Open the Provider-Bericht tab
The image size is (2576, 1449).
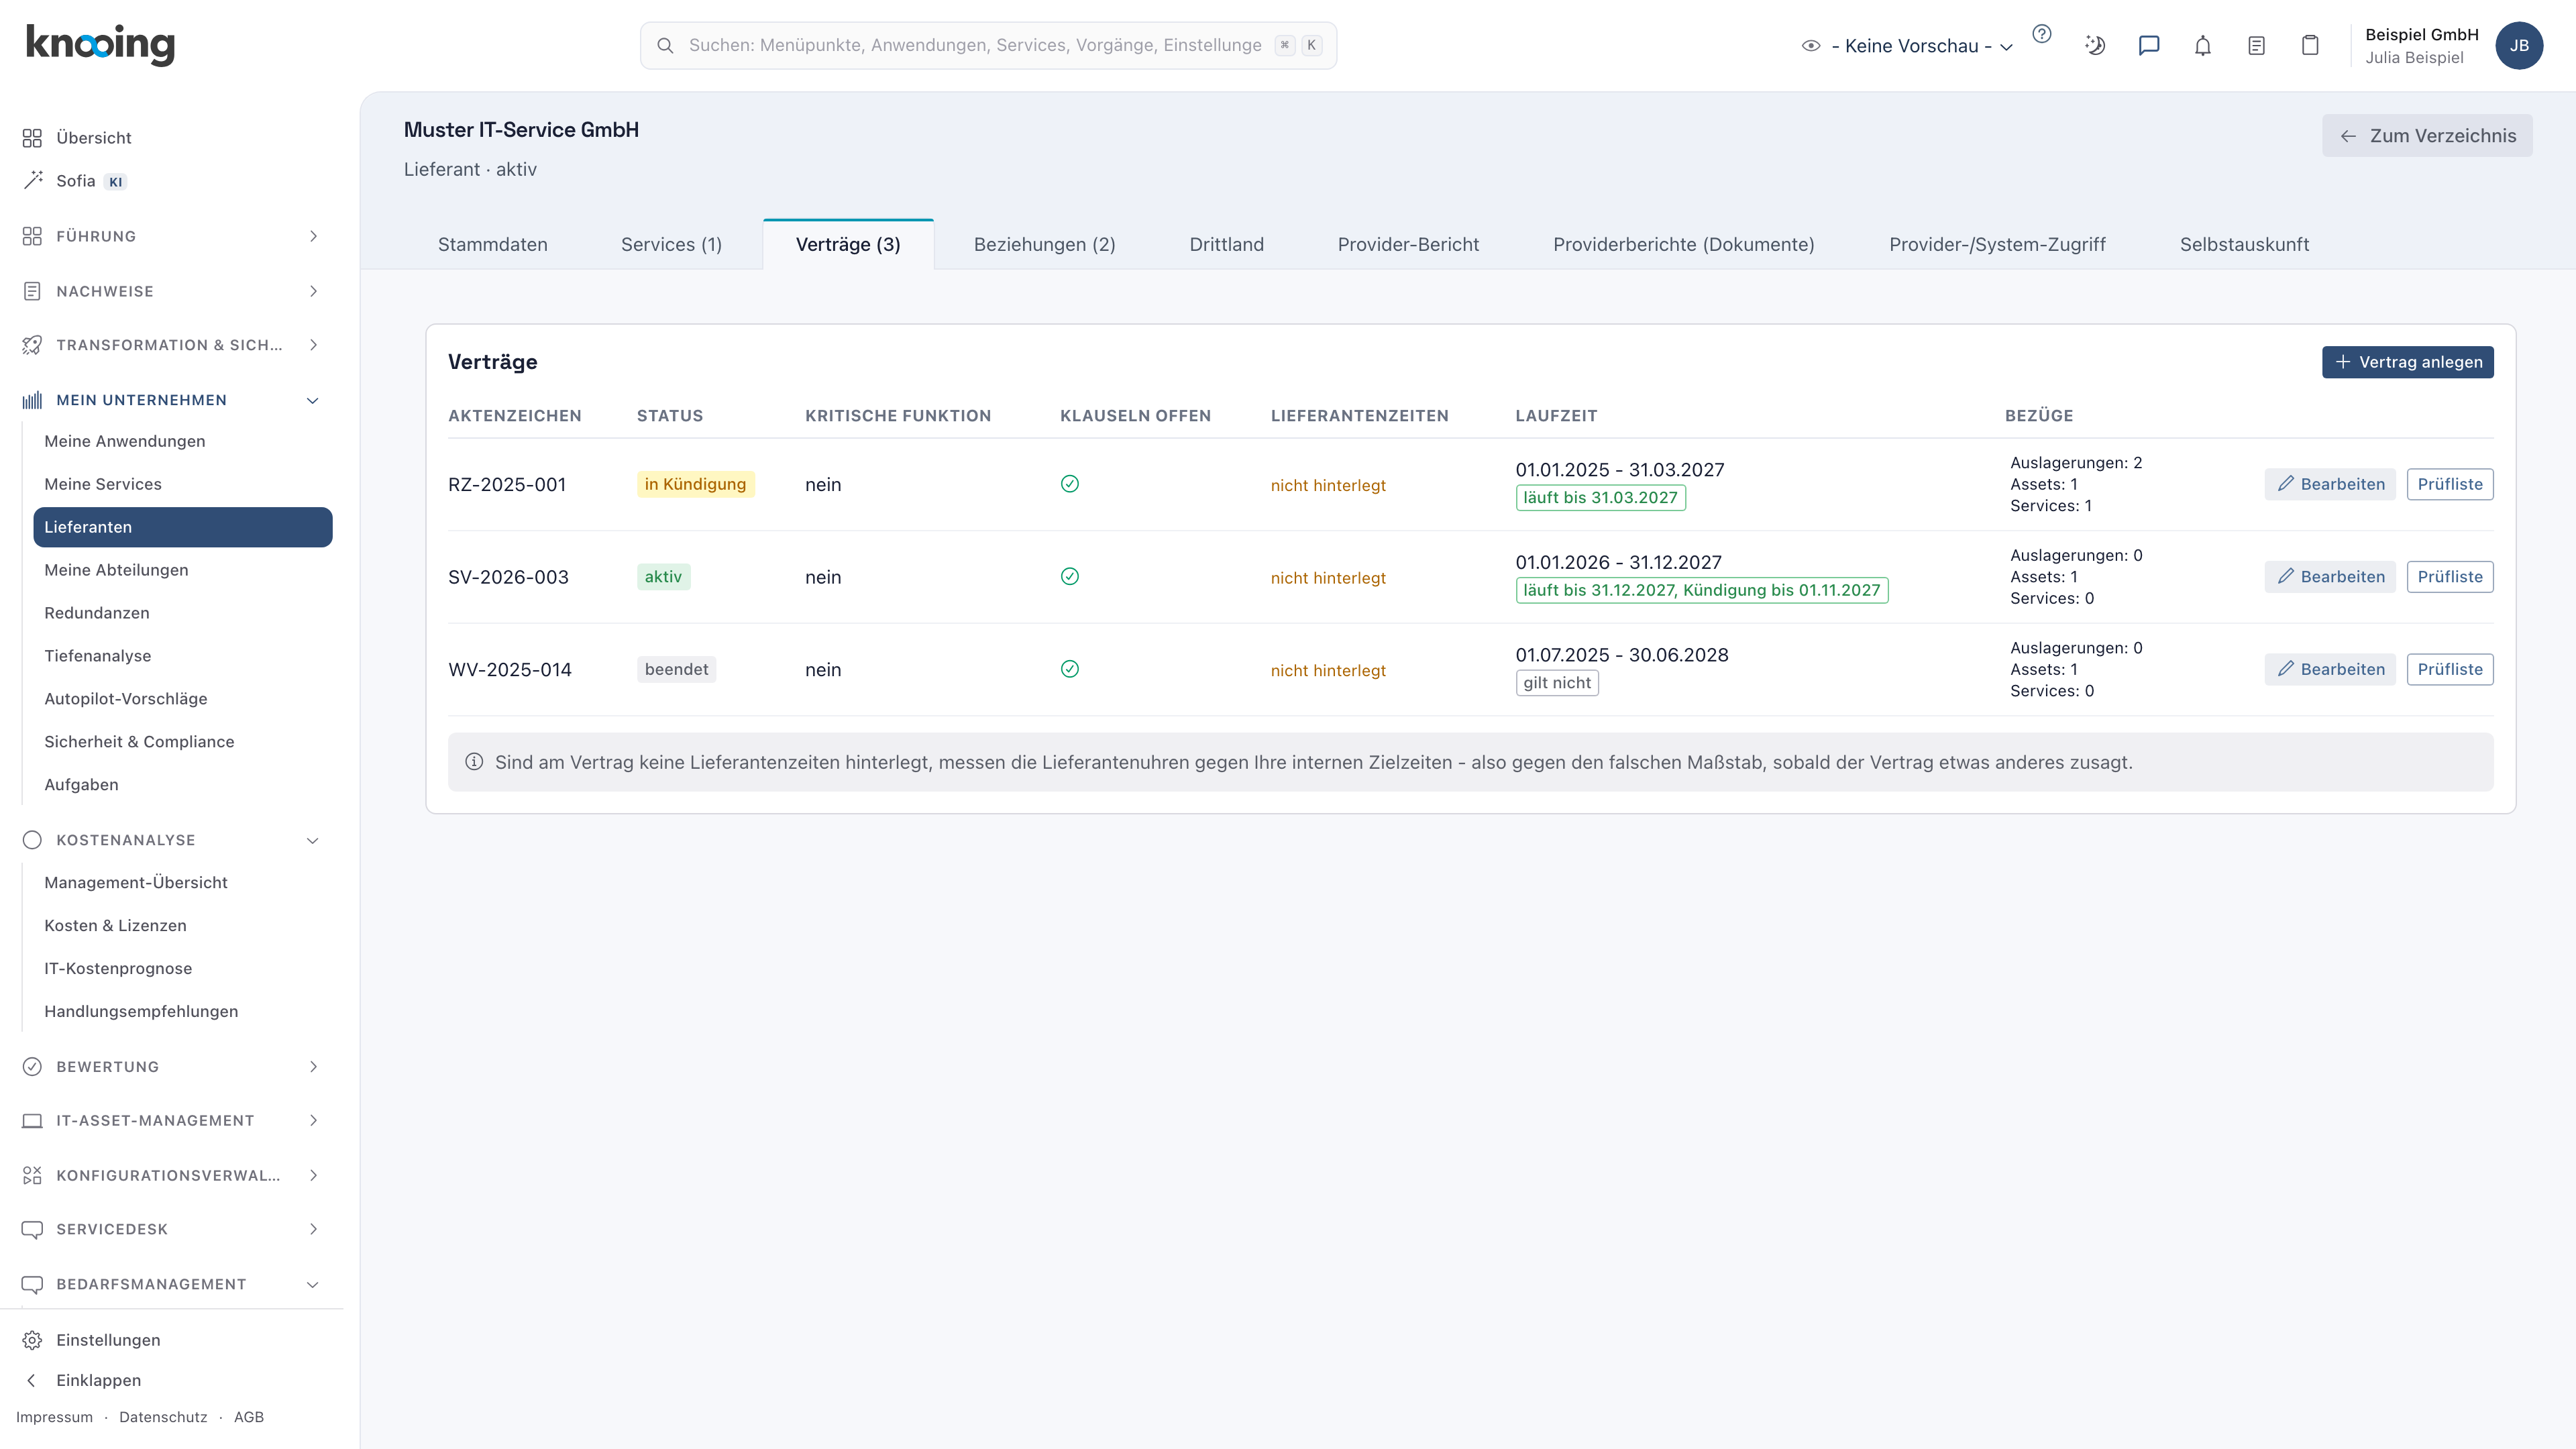(x=1408, y=244)
